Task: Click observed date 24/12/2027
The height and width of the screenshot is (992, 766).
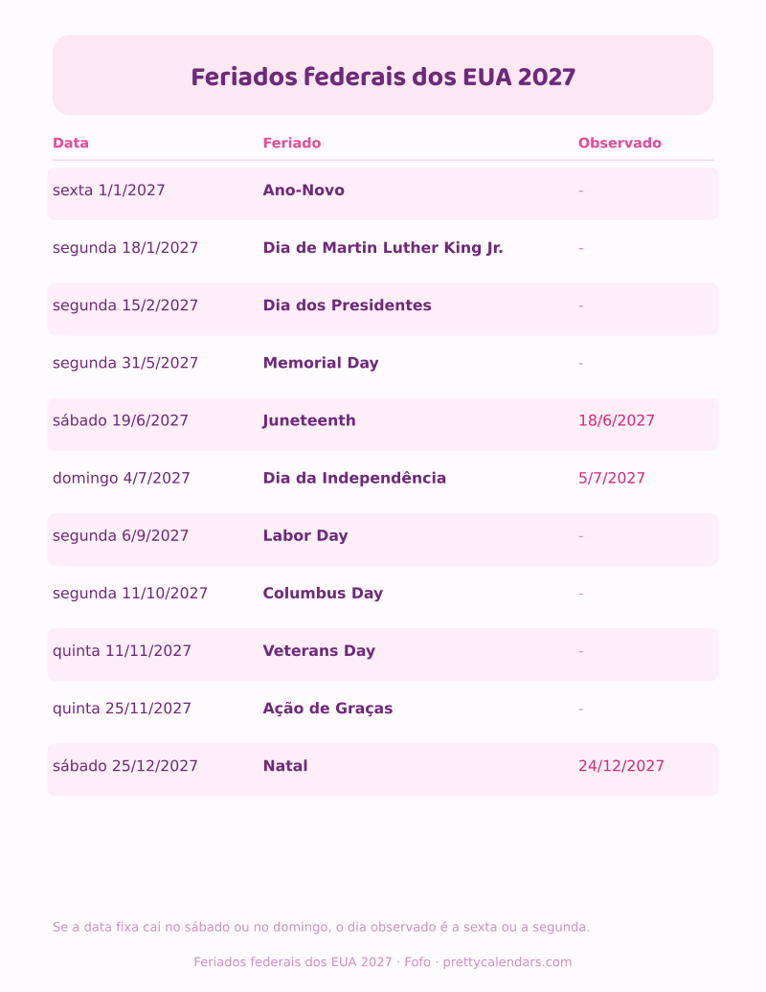Action: (x=621, y=766)
